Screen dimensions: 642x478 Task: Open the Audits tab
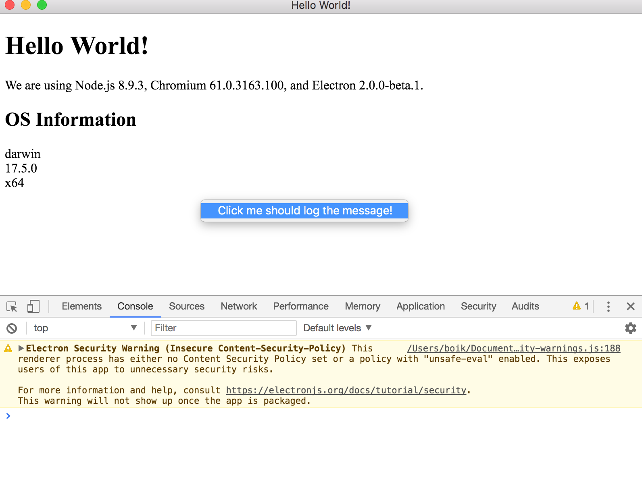coord(525,306)
